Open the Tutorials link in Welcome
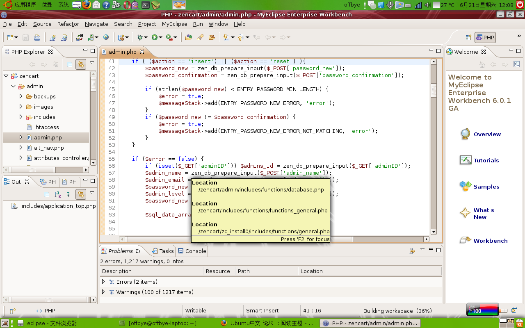 coord(486,160)
